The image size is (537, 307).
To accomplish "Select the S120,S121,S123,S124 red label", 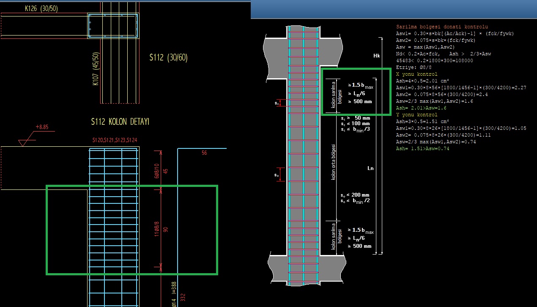I will pyautogui.click(x=115, y=140).
